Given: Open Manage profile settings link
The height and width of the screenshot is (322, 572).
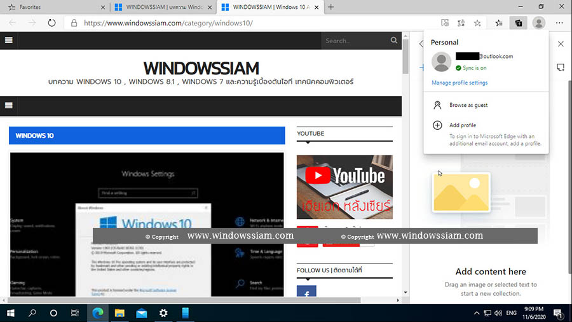Looking at the screenshot, I should tap(460, 83).
